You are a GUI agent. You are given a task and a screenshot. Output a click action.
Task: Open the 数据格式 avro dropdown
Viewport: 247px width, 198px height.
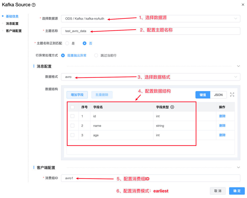151,77
